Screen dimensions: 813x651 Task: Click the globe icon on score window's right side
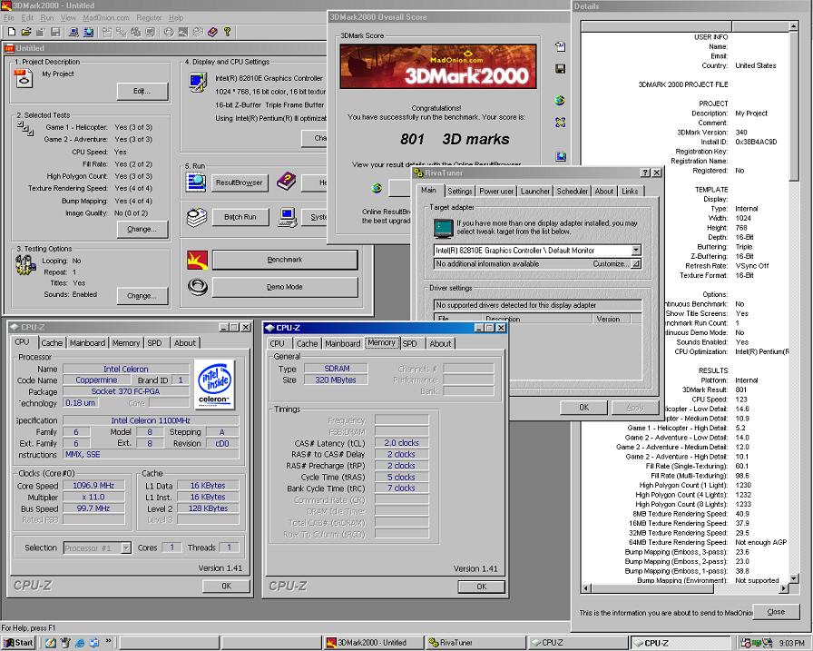click(560, 100)
